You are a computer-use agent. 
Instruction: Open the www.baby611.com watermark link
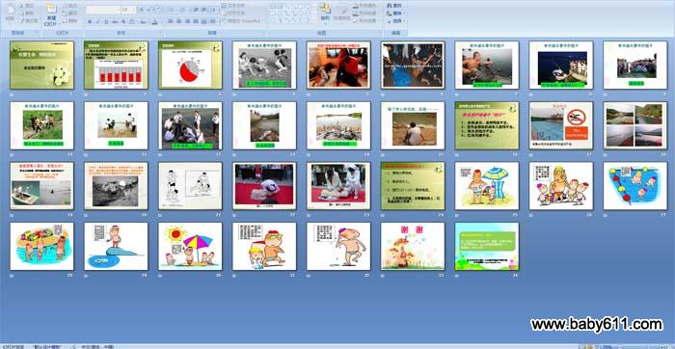tap(597, 324)
